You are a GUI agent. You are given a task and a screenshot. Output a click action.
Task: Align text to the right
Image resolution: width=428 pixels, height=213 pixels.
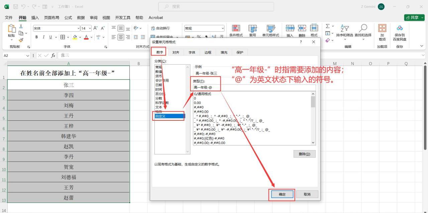[x=128, y=37]
